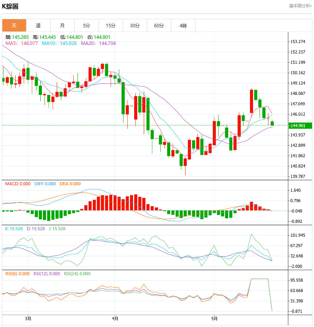Click the 139.787 price axis label
The width and height of the screenshot is (314, 327).
click(x=298, y=176)
